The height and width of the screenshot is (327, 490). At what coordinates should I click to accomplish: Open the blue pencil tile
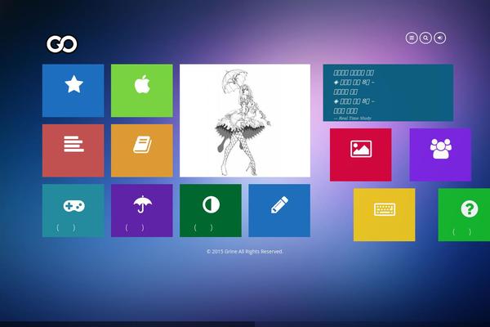pyautogui.click(x=279, y=211)
